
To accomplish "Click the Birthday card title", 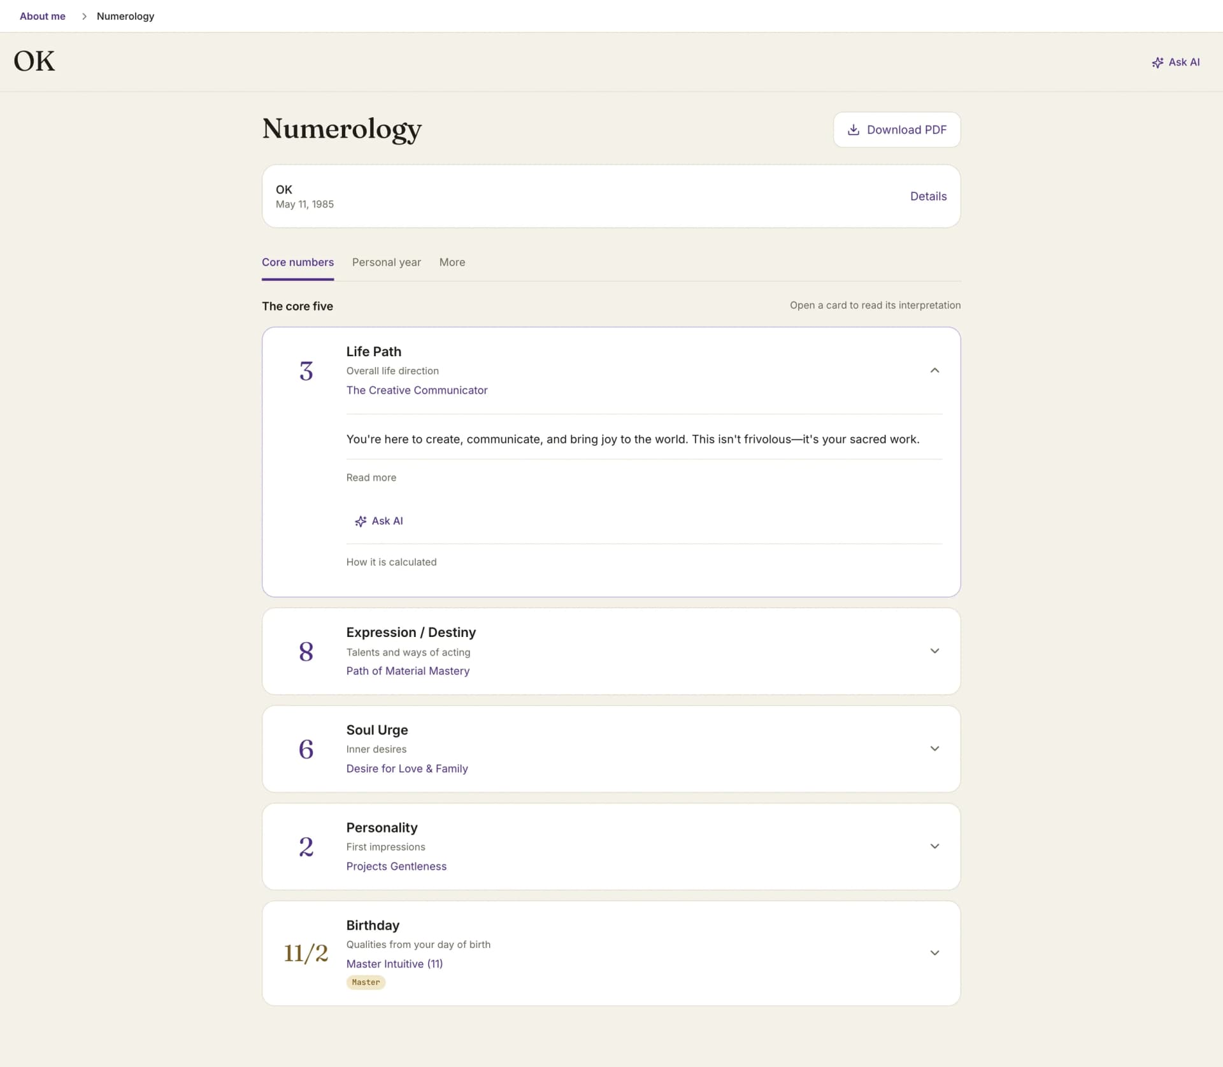I will pos(373,925).
